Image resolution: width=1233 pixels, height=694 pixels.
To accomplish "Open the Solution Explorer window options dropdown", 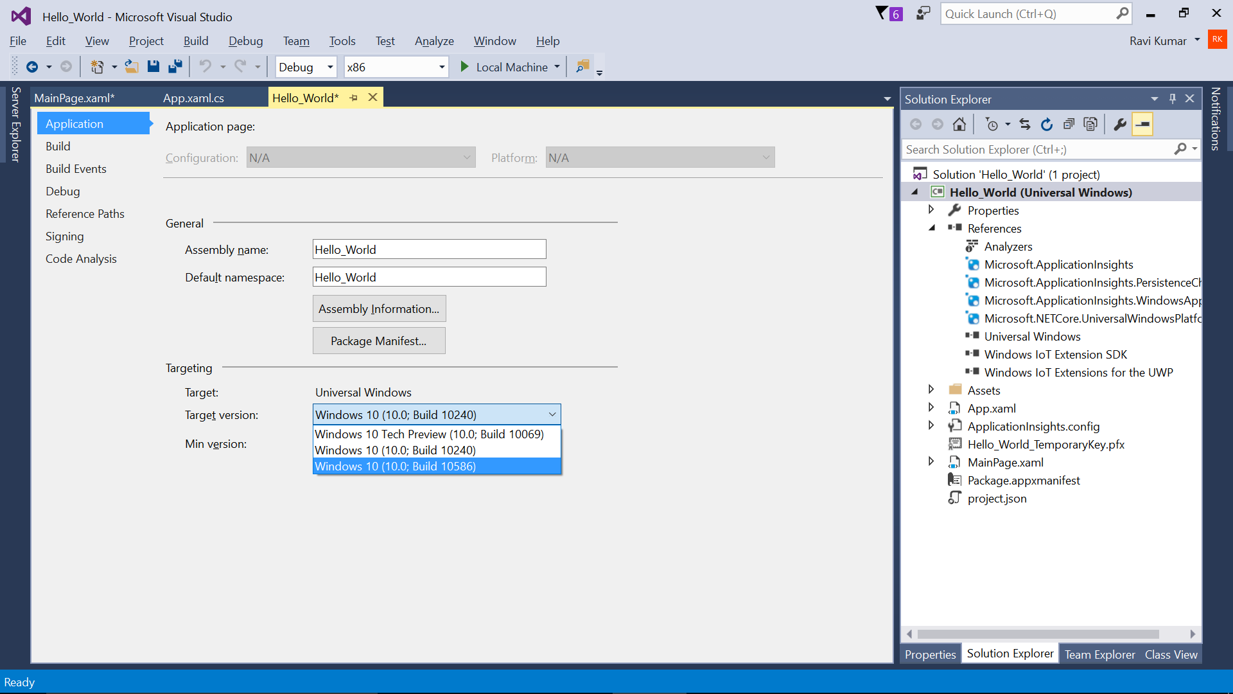I will [x=1155, y=99].
